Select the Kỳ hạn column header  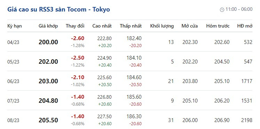(x=15, y=26)
